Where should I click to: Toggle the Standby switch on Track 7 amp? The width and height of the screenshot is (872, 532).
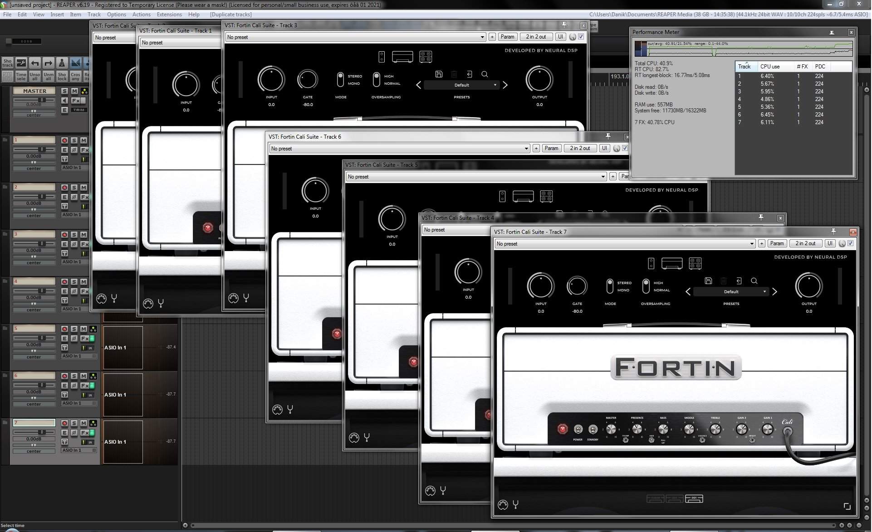pyautogui.click(x=593, y=429)
